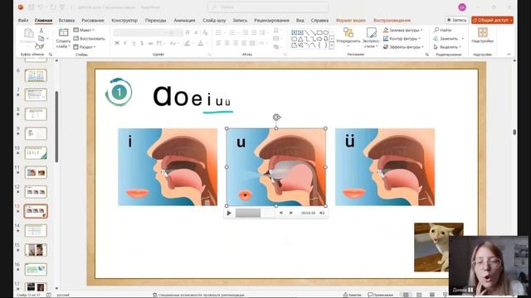Click the video volume icon
The image size is (531, 298).
pyautogui.click(x=322, y=213)
